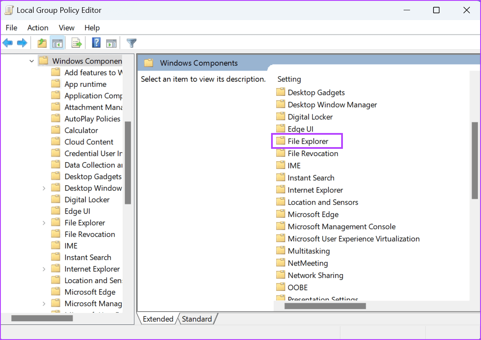Click the Up one level folder icon

tap(41, 42)
